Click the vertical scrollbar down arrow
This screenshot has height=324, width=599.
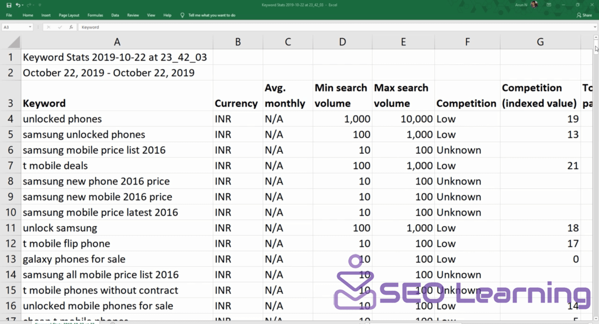coord(596,318)
